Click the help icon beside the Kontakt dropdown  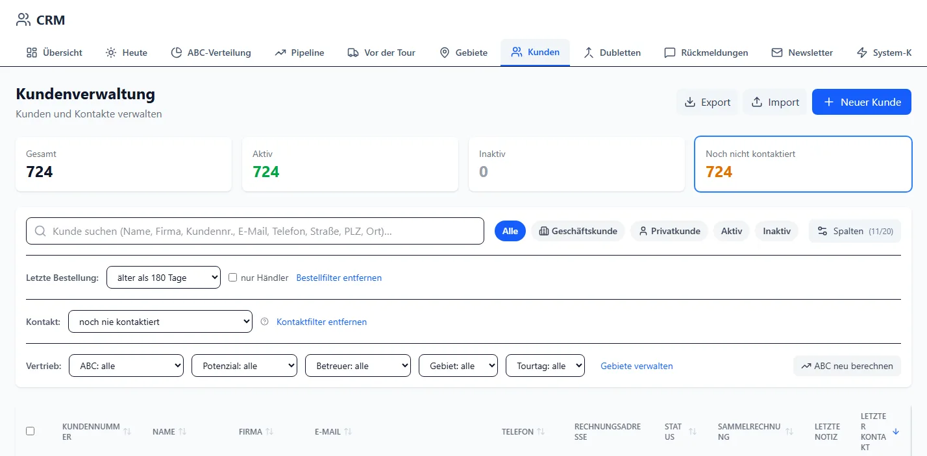point(264,322)
